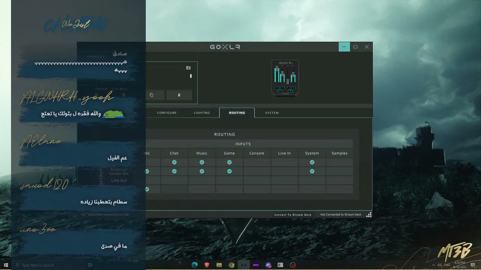Click the copy profile icon button

point(151,95)
